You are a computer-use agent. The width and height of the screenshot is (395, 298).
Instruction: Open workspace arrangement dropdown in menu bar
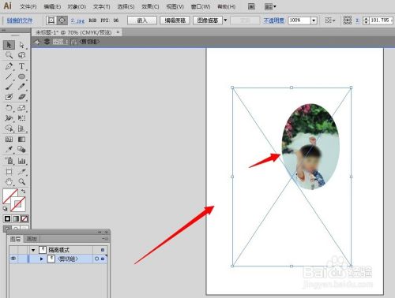pos(270,6)
